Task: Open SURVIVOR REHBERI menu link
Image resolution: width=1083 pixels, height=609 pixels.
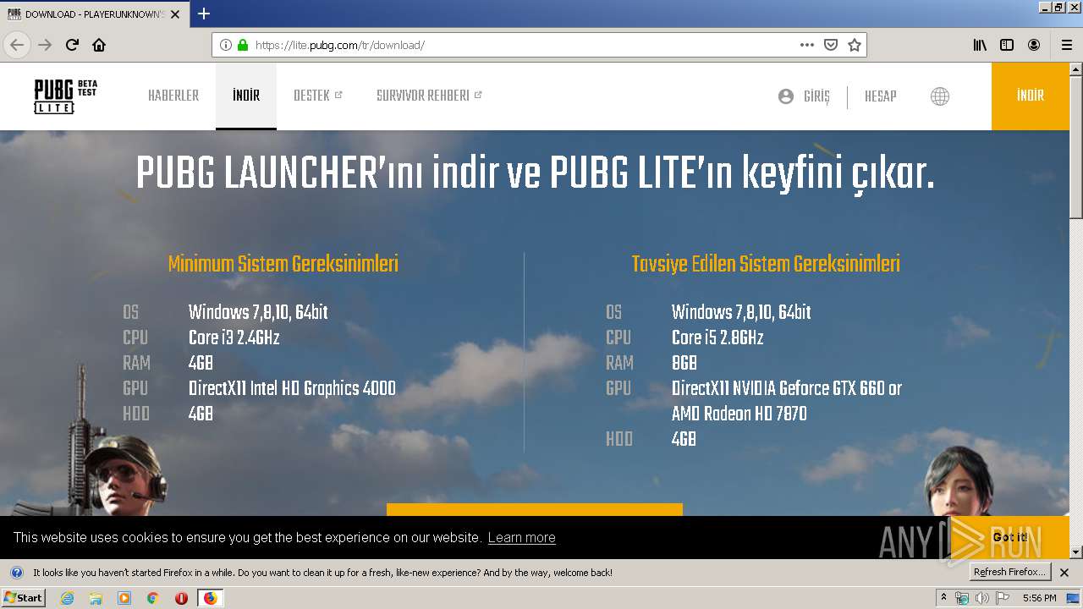Action: (429, 96)
